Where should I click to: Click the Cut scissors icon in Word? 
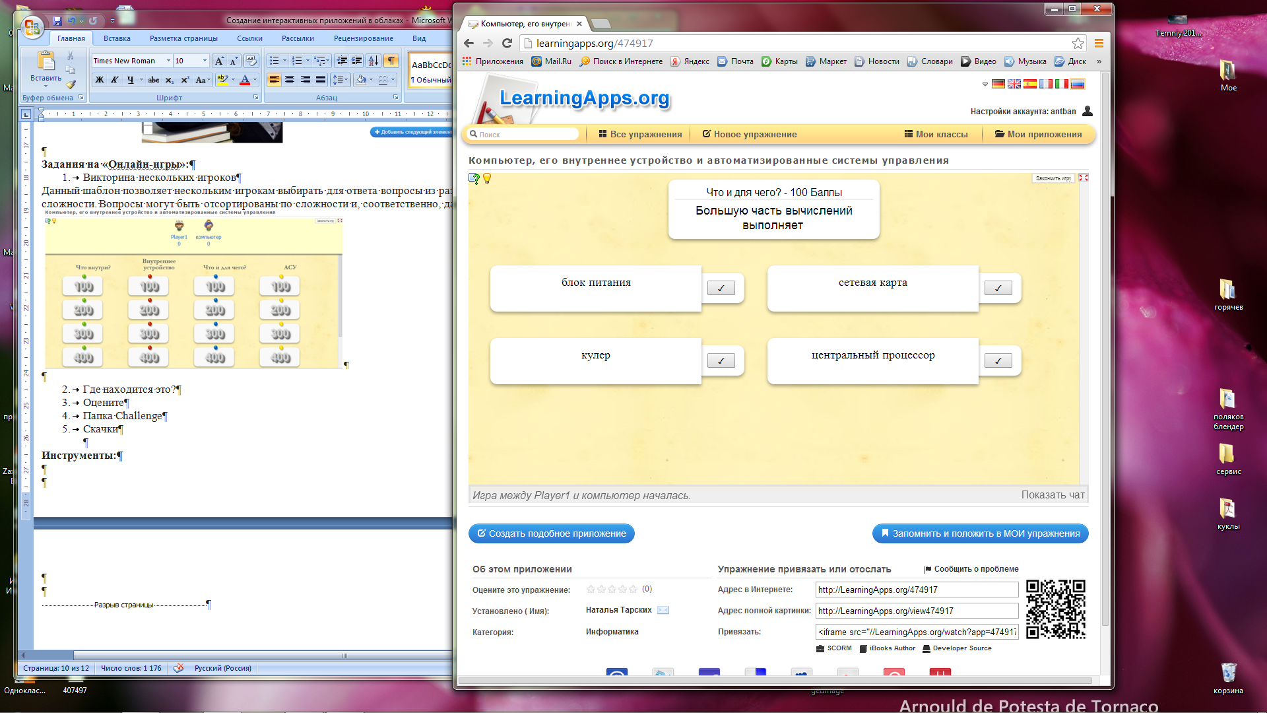point(71,57)
